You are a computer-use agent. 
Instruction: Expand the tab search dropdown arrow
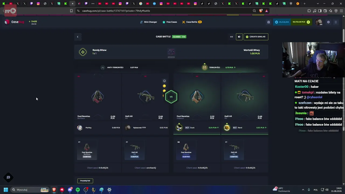(x=318, y=4)
